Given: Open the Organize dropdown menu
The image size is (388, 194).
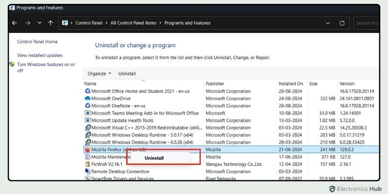Looking at the screenshot, I should (99, 74).
